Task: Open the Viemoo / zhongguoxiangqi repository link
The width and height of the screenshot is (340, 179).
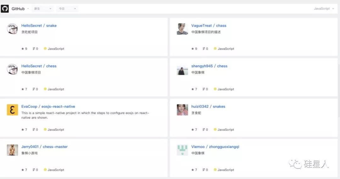Action: pyautogui.click(x=215, y=147)
